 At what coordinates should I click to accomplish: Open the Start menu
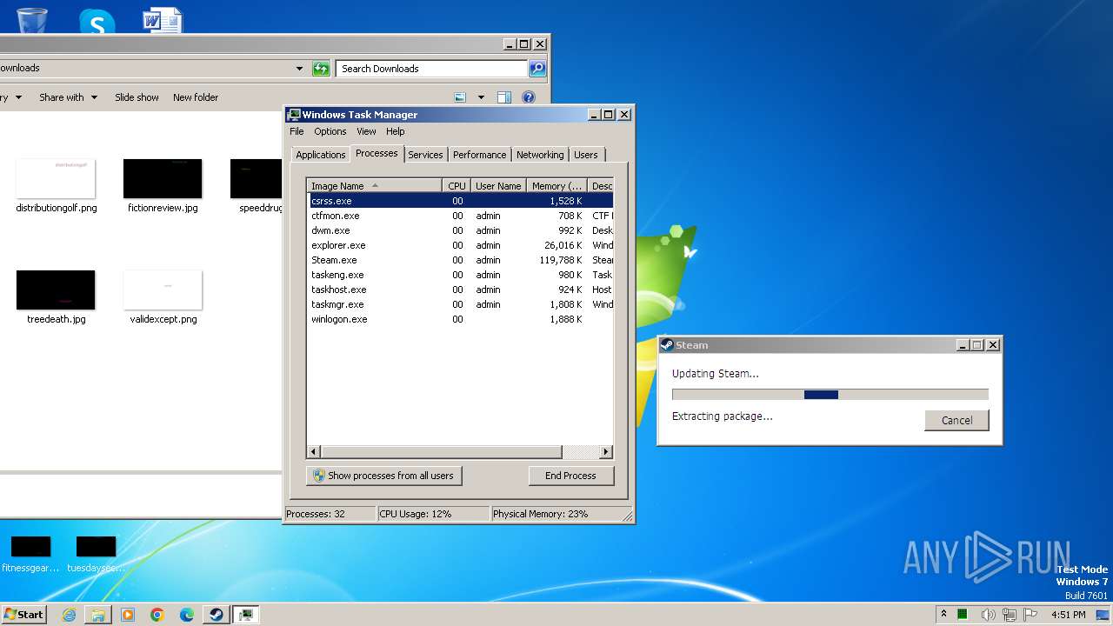[24, 615]
